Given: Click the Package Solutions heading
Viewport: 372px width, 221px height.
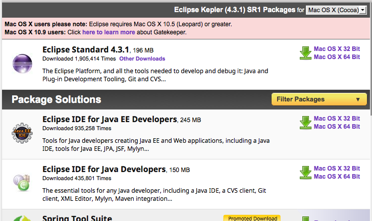Looking at the screenshot, I should [x=56, y=99].
